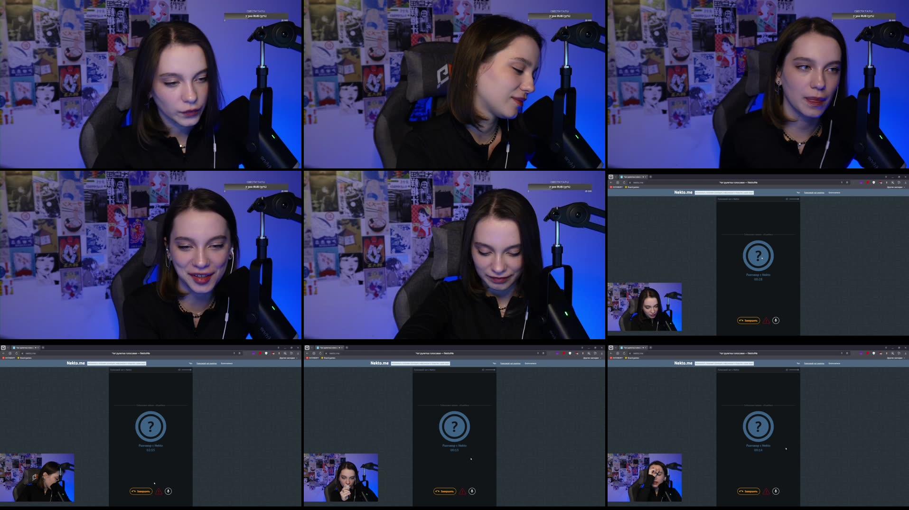
Task: Adjust the volume slider in the 00:13 call window
Action: pyautogui.click(x=490, y=370)
